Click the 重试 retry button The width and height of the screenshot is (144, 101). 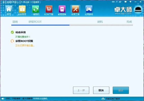[121, 90]
